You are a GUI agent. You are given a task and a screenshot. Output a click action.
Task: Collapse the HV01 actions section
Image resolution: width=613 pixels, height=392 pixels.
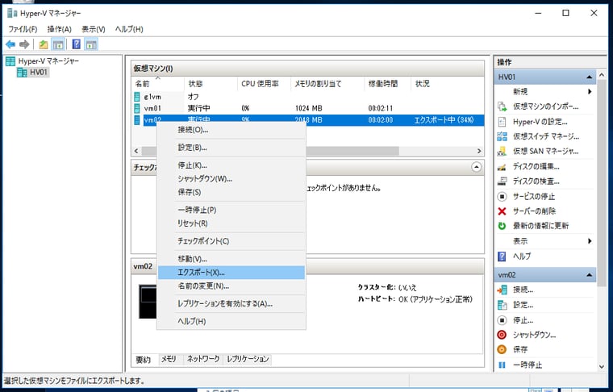coord(589,77)
